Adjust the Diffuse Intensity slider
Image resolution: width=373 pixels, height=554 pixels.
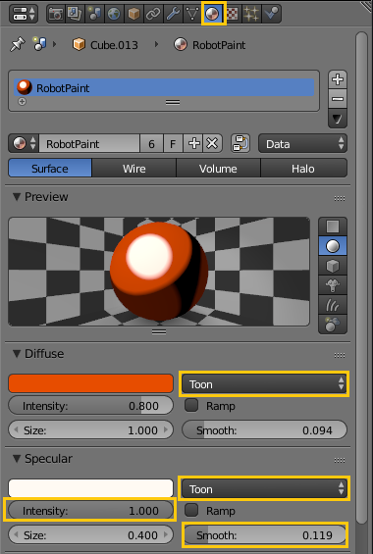[91, 406]
